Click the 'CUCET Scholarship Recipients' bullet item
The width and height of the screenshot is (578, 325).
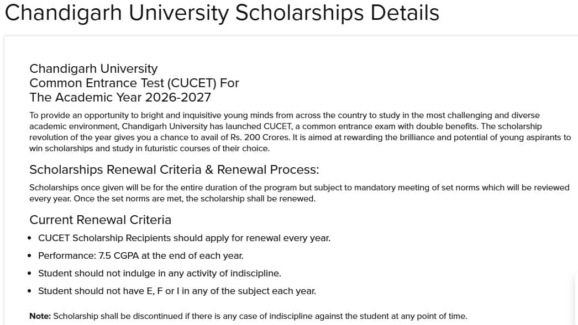click(184, 238)
